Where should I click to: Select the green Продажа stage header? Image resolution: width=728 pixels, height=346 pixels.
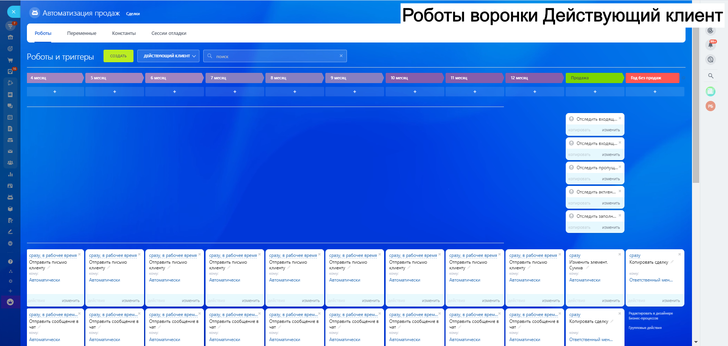[595, 78]
